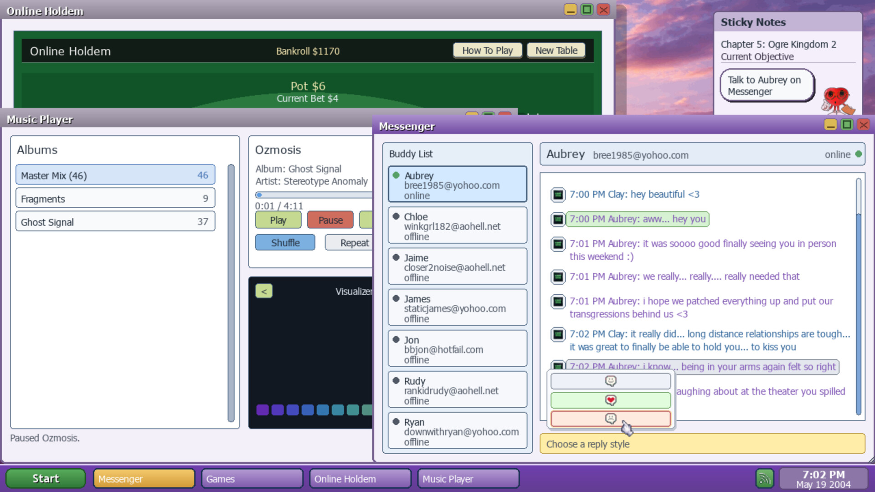Viewport: 875px width, 492px height.
Task: Choose the smiley face reply style
Action: (x=611, y=381)
